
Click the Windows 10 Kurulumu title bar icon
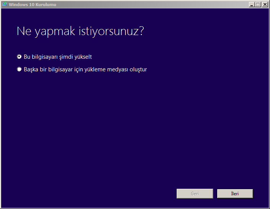(5, 4)
